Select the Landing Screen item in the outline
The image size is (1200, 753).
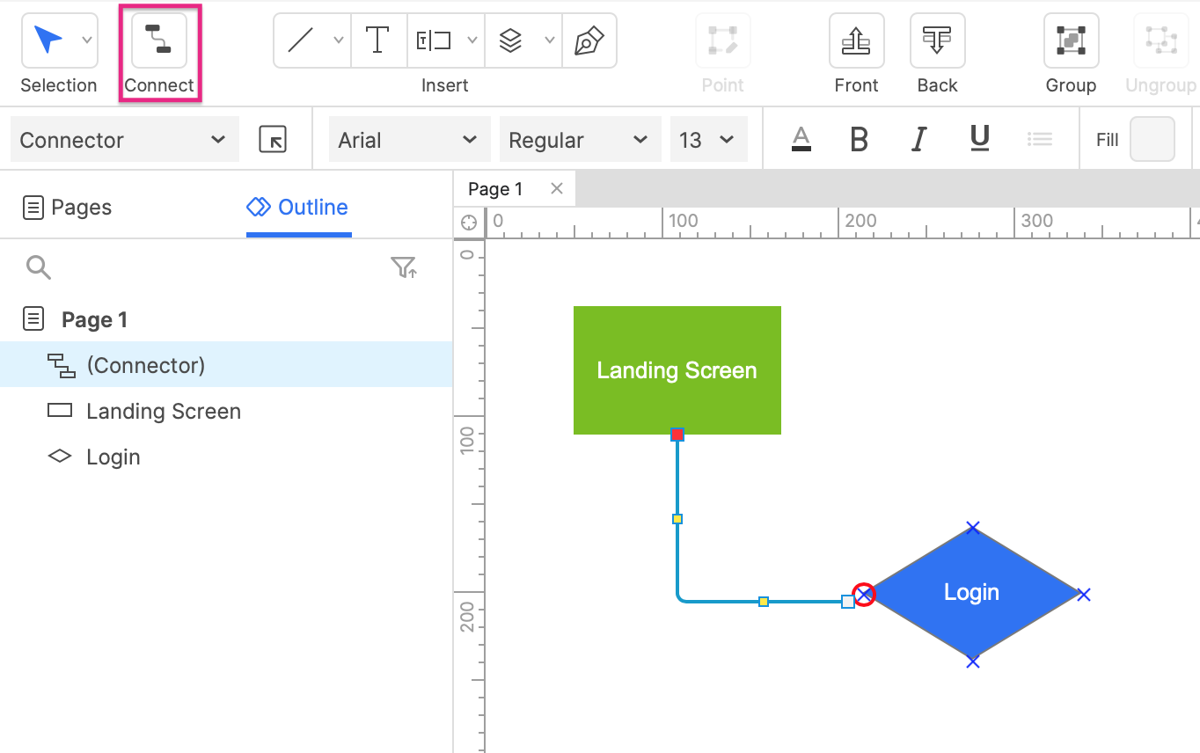pyautogui.click(x=164, y=411)
